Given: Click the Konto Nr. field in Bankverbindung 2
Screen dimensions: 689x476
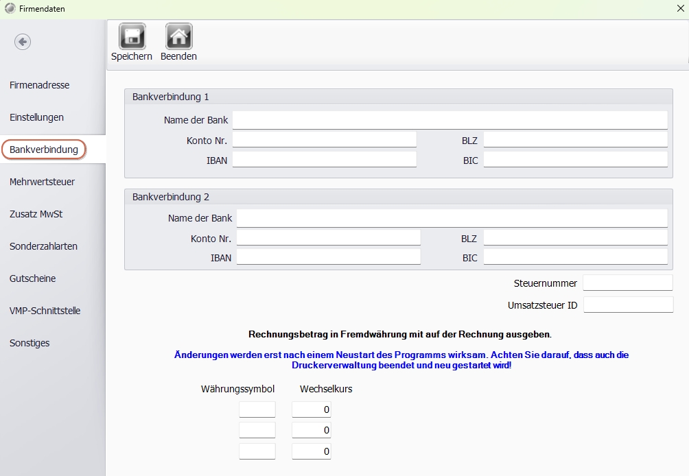Looking at the screenshot, I should pyautogui.click(x=328, y=238).
